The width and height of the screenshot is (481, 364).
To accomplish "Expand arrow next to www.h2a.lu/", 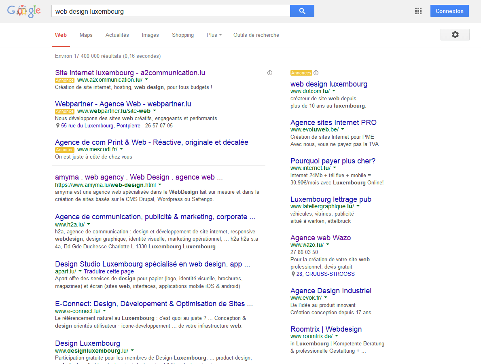I will [x=89, y=224].
